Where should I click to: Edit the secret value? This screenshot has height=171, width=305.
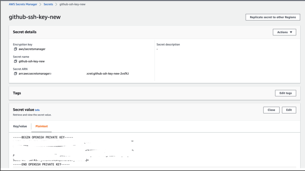pos(289,110)
